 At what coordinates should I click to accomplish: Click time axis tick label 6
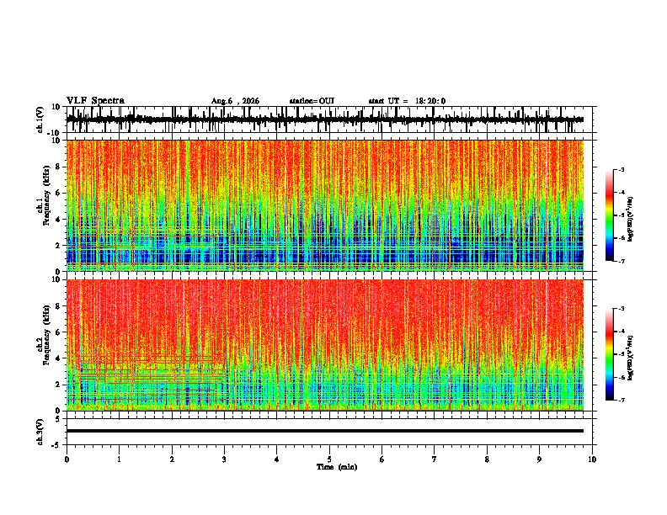[x=382, y=459]
